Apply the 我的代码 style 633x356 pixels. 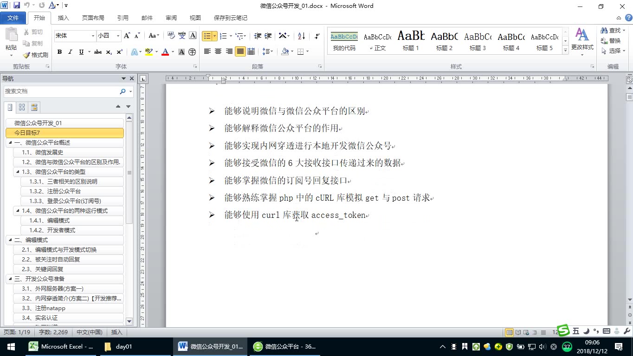pos(344,41)
